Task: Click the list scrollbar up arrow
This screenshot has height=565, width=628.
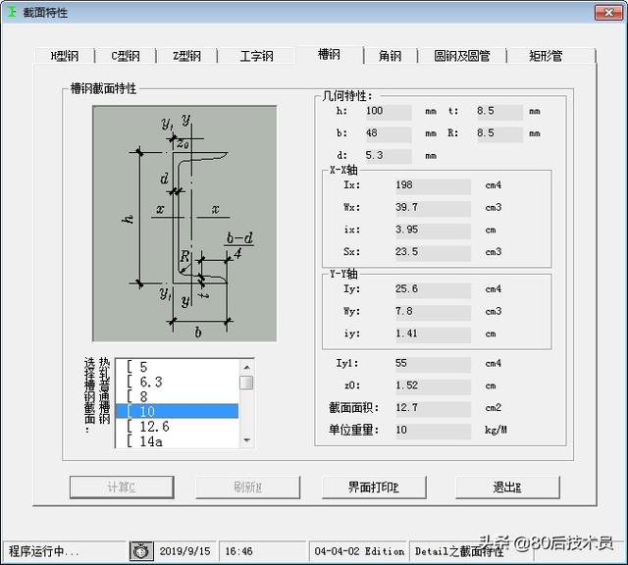Action: point(246,367)
